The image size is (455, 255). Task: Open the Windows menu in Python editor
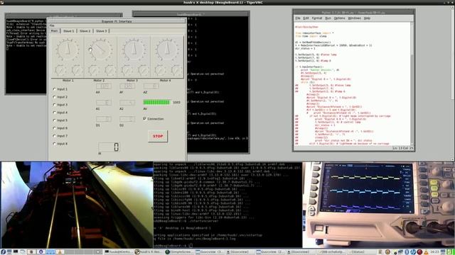click(354, 18)
